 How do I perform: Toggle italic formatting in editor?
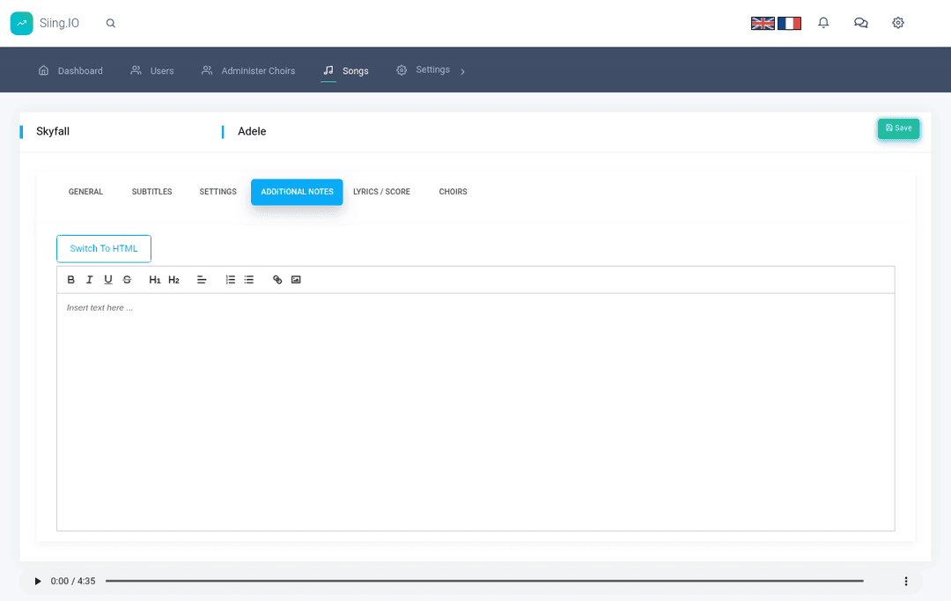tap(89, 280)
